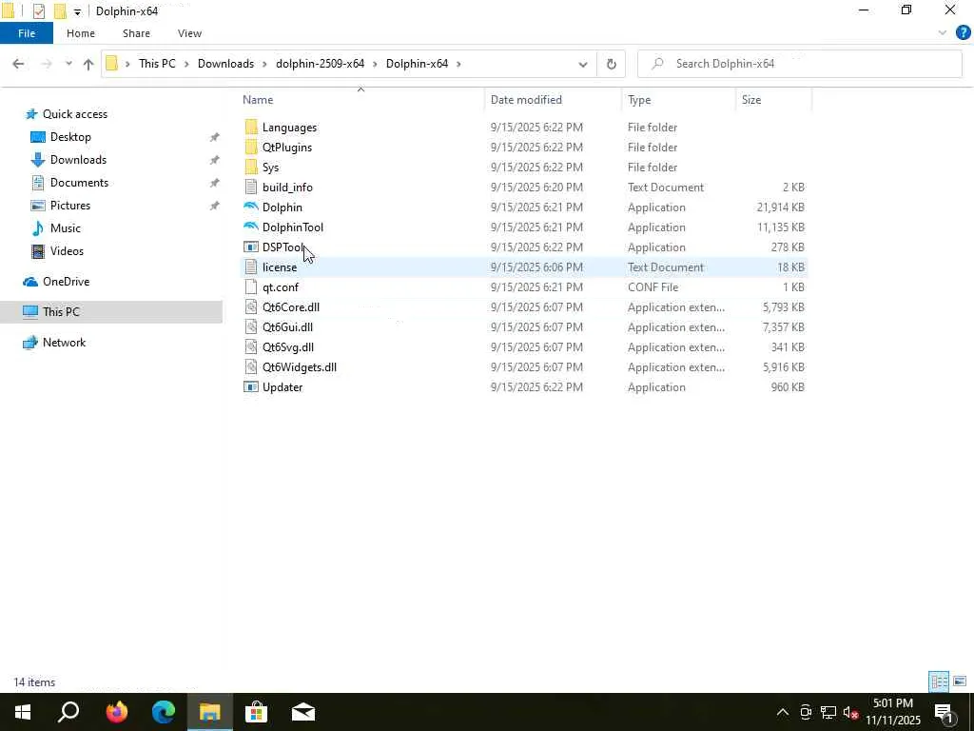The height and width of the screenshot is (731, 974).
Task: Expand chevron after This PC in breadcrumb
Action: click(x=186, y=64)
